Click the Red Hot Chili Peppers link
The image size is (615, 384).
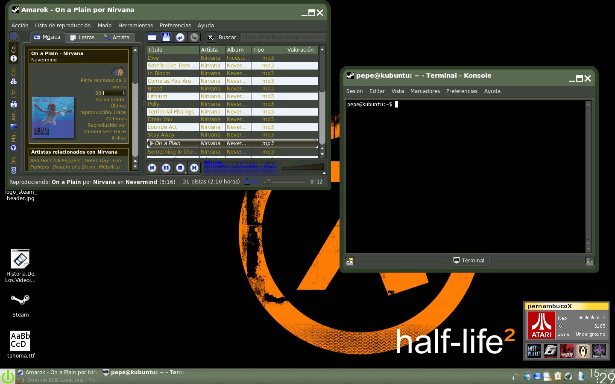pos(55,161)
